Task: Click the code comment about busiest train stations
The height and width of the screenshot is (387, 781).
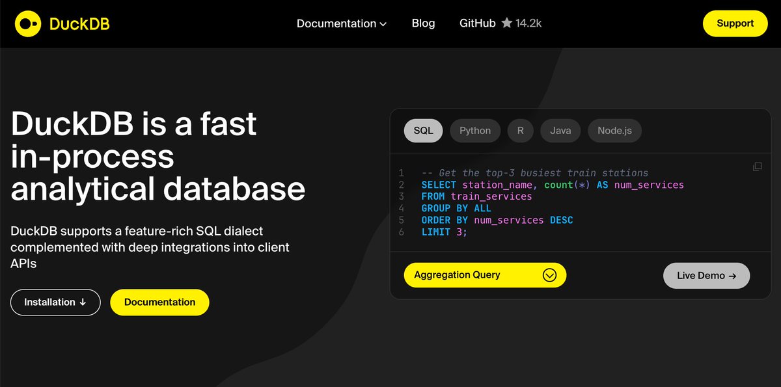Action: tap(535, 173)
